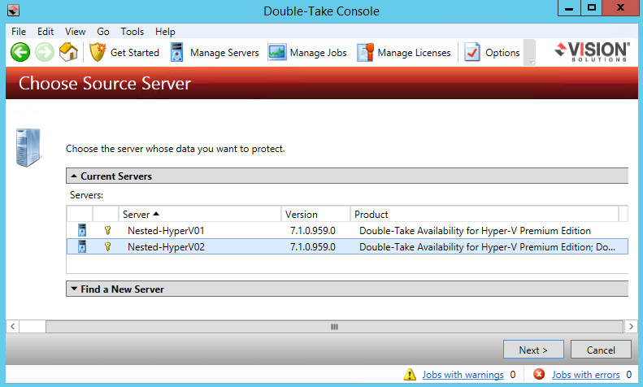Click key icon in Nested-HyperV02 row

tap(107, 246)
